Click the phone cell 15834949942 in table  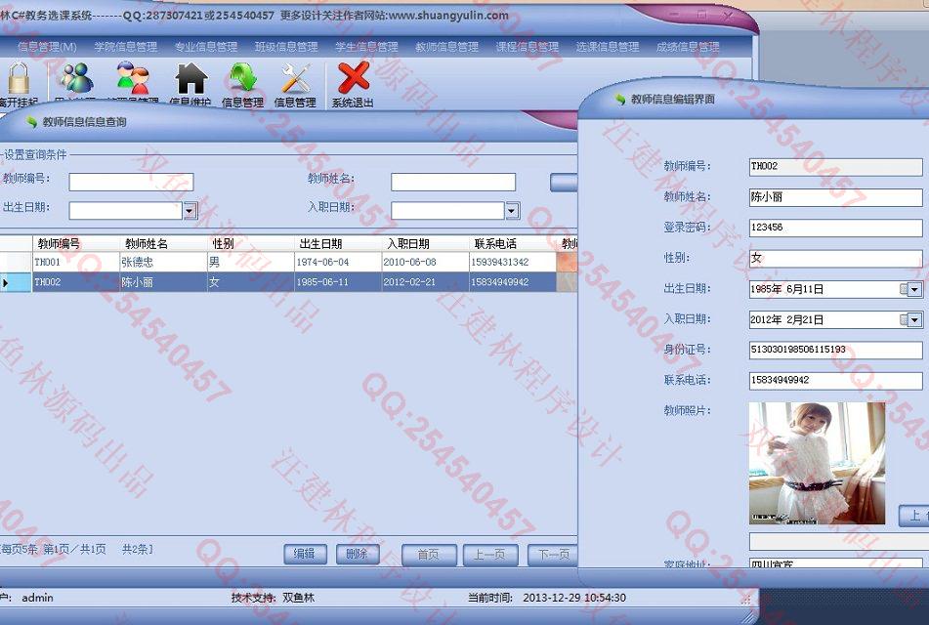[513, 282]
